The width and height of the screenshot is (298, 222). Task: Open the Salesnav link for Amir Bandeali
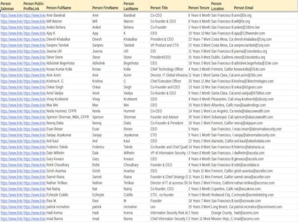tap(12, 15)
